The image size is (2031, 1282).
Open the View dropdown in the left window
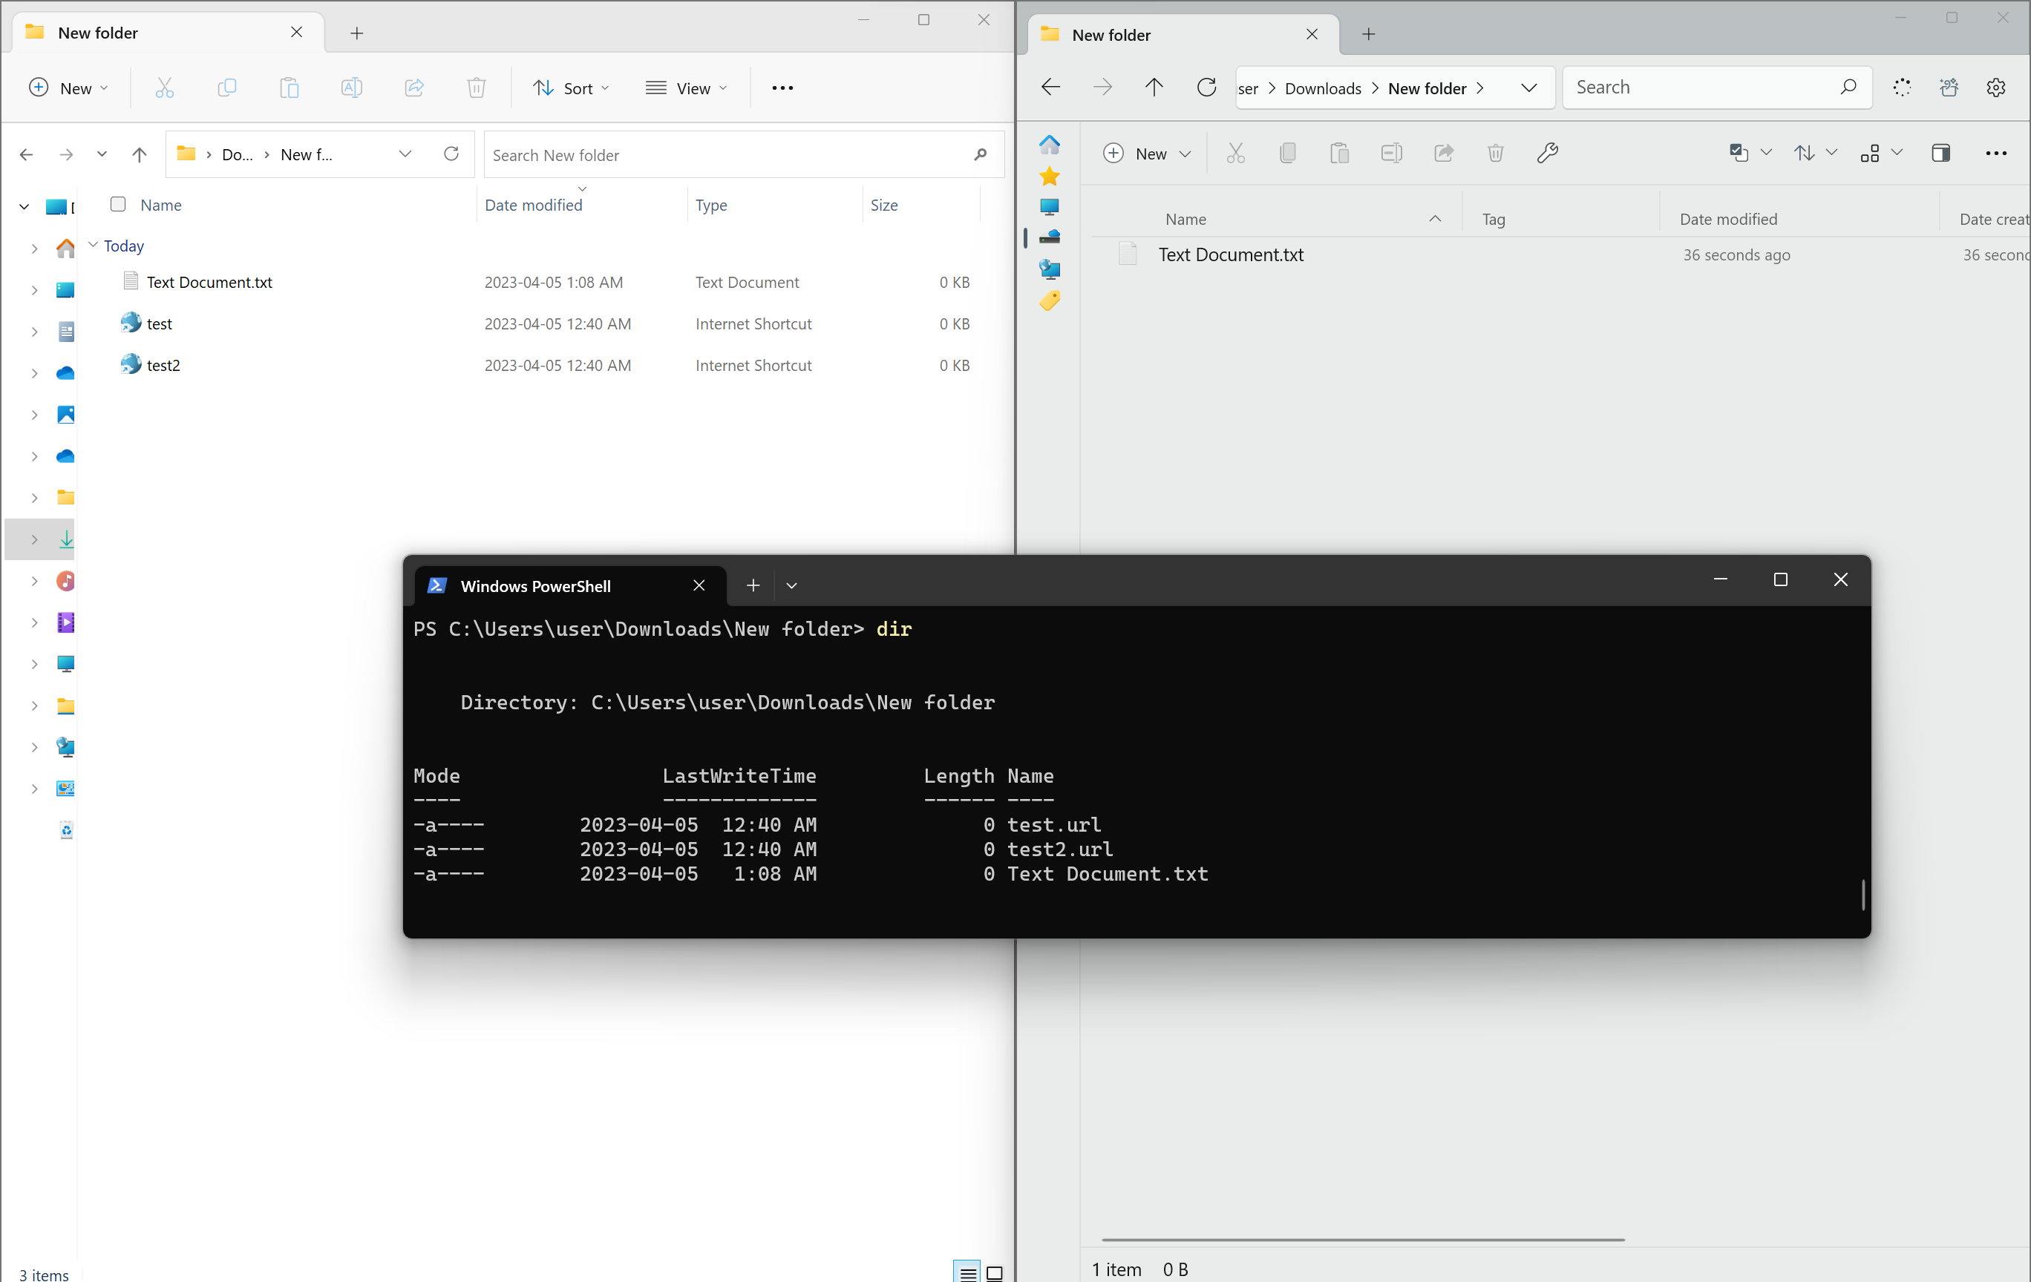(687, 87)
